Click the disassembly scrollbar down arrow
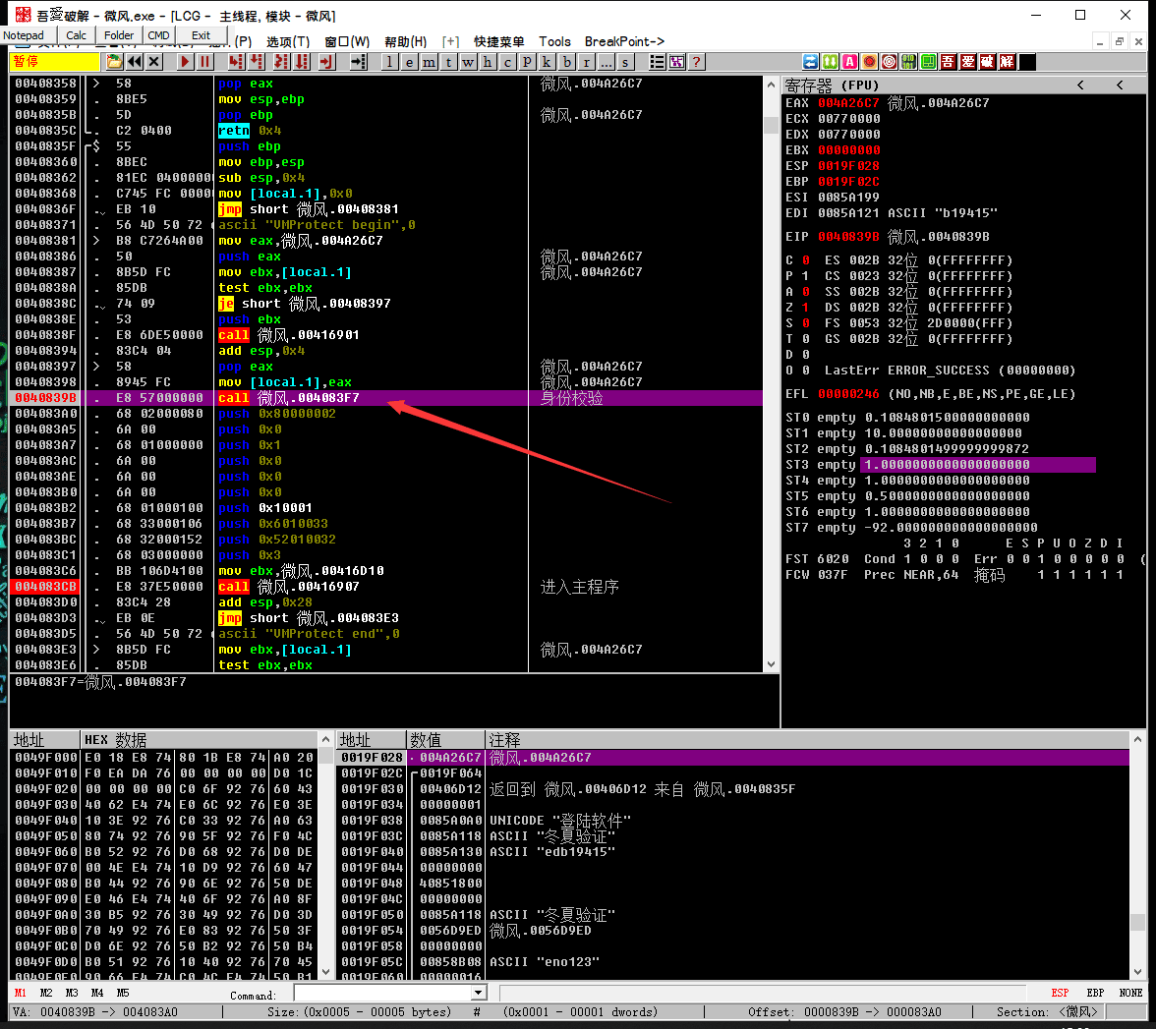The height and width of the screenshot is (1029, 1156). click(771, 664)
